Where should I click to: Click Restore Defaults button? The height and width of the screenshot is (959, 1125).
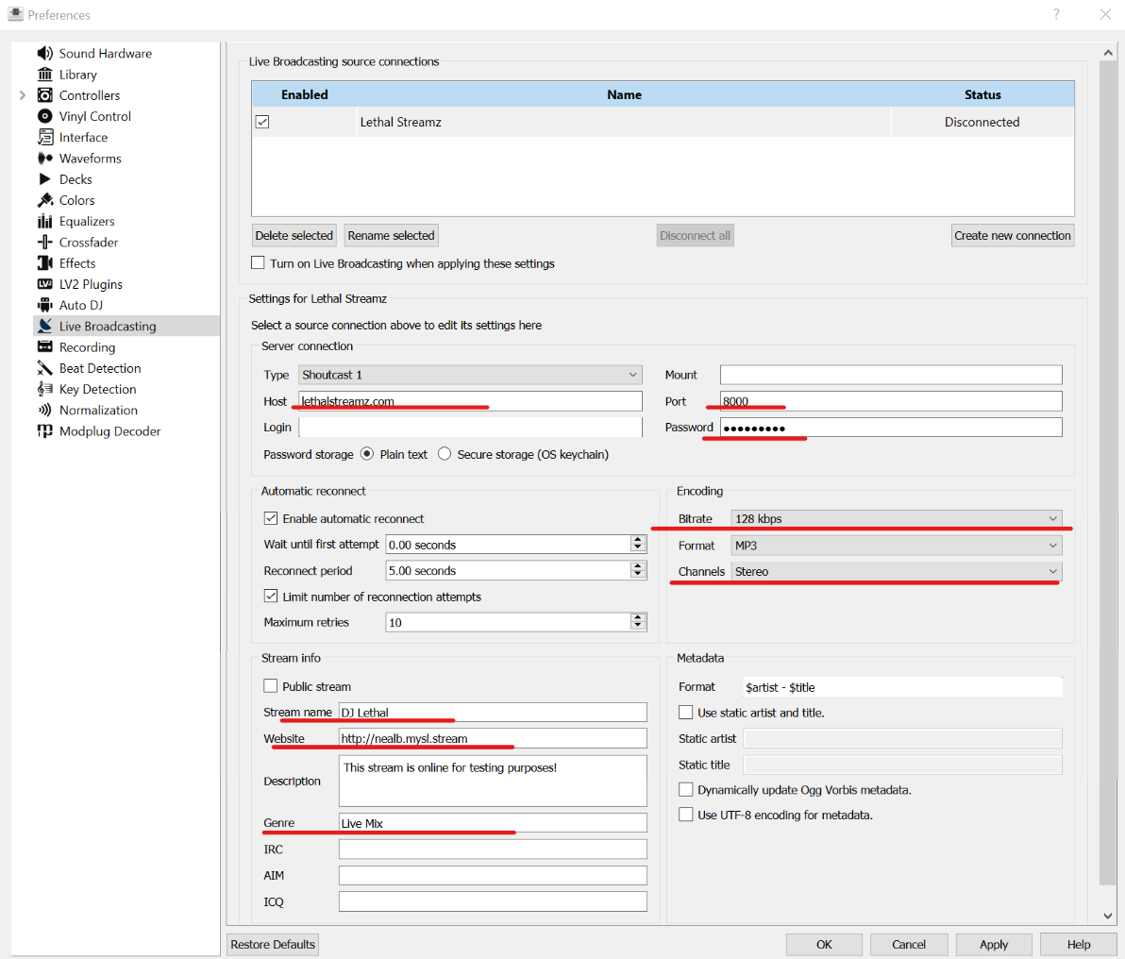273,944
